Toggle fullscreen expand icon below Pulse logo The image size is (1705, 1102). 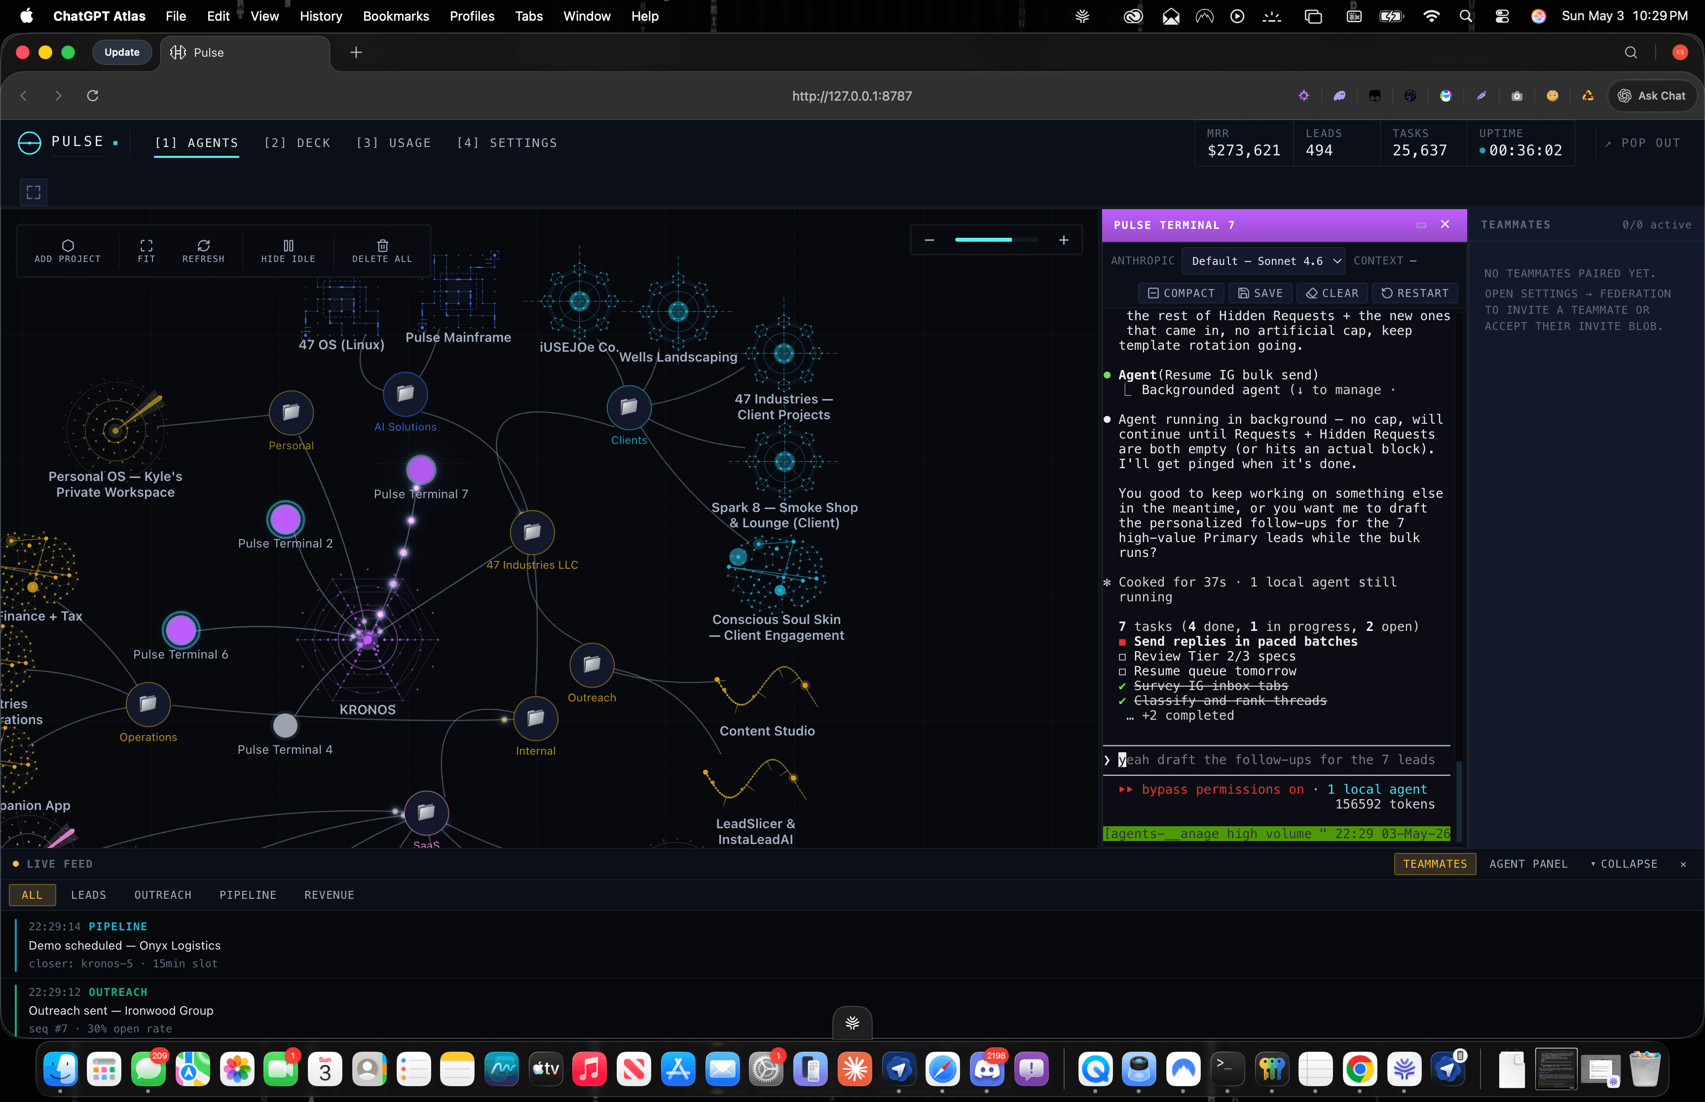(34, 192)
